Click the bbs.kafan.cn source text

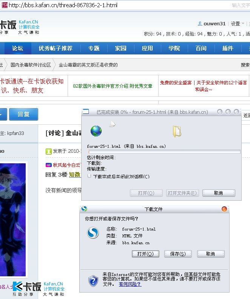tap(136, 243)
